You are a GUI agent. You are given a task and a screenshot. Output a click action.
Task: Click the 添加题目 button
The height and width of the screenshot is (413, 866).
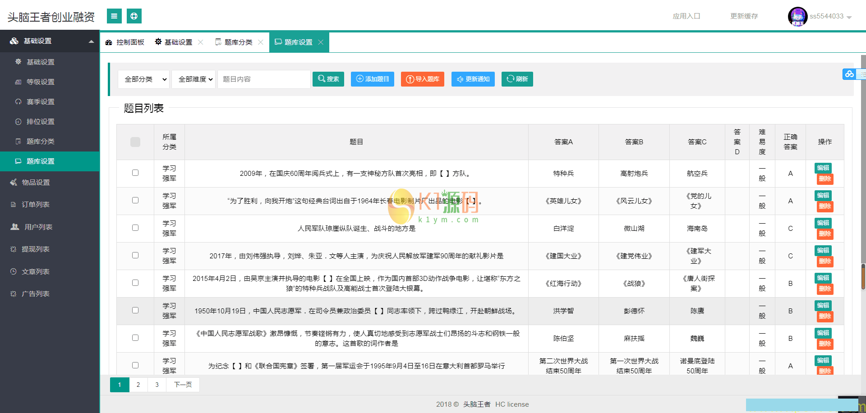(372, 79)
